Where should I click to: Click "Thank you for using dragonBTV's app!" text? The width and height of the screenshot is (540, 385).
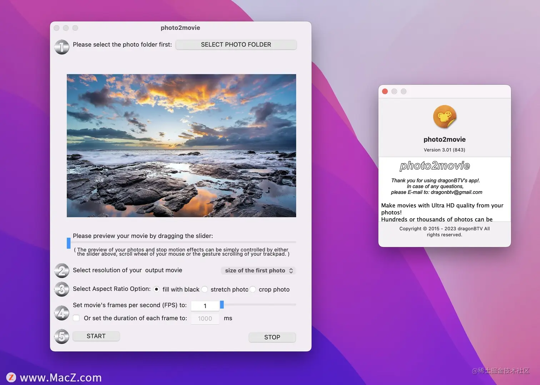pyautogui.click(x=436, y=180)
